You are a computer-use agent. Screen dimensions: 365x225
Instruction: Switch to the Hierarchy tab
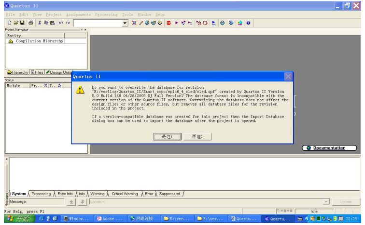pyautogui.click(x=18, y=72)
